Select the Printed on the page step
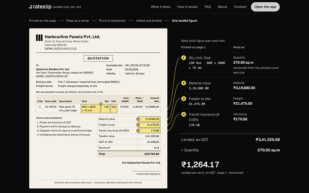The height and width of the screenshot is (193, 309). pyautogui.click(x=42, y=20)
